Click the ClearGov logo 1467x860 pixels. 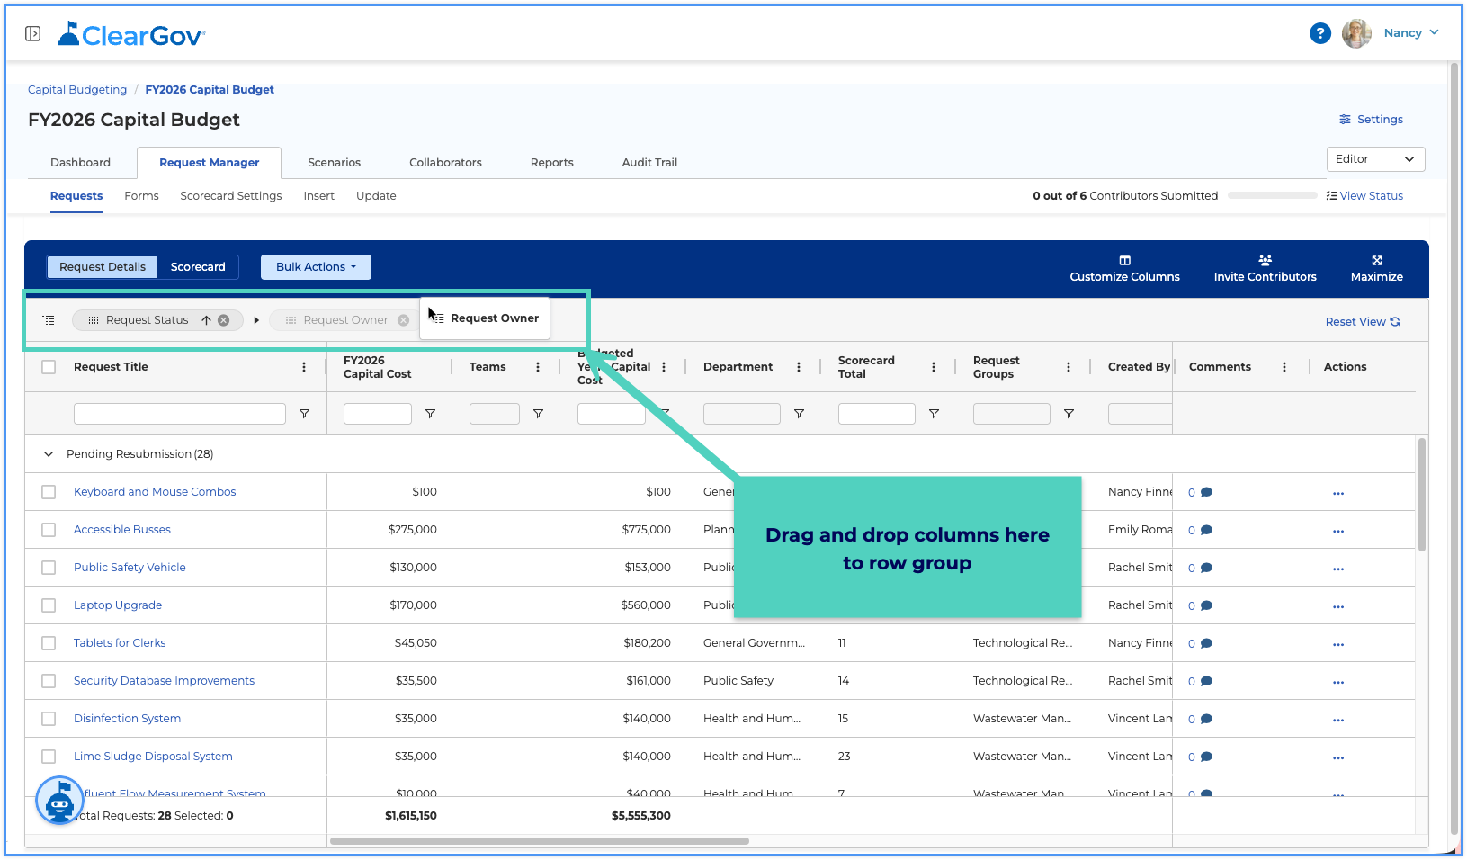point(132,34)
